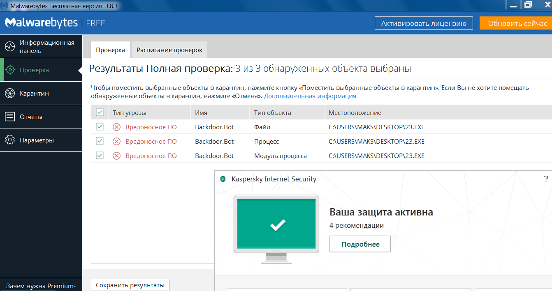Image resolution: width=552 pixels, height=291 pixels.
Task: Click the Файл object type cell
Action: pos(262,127)
